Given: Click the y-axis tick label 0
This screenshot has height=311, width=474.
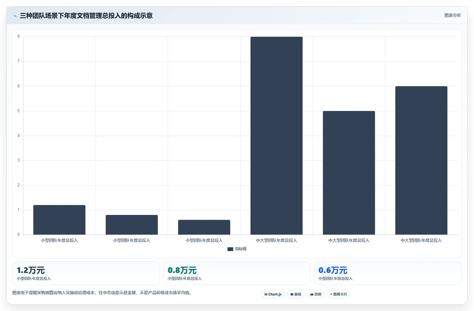Looking at the screenshot, I should tap(18, 235).
